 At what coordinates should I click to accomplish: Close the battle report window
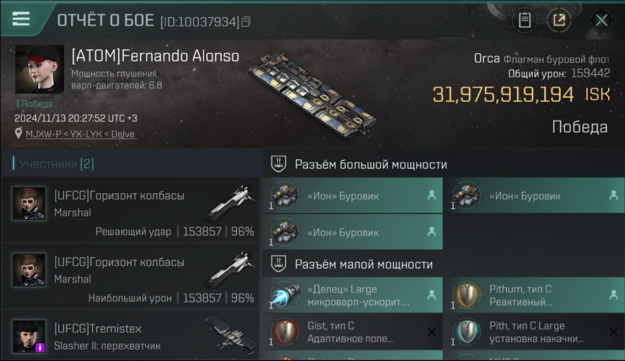coord(601,20)
